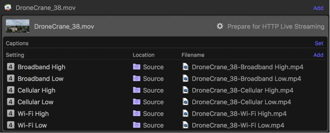Viewport: 330px width, 133px height.
Task: Select the Broadband High setting
Action: (x=41, y=67)
